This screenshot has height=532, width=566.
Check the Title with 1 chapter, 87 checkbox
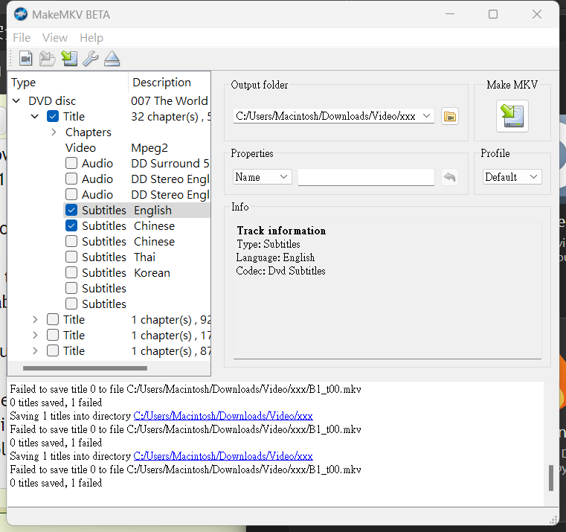[x=53, y=350]
